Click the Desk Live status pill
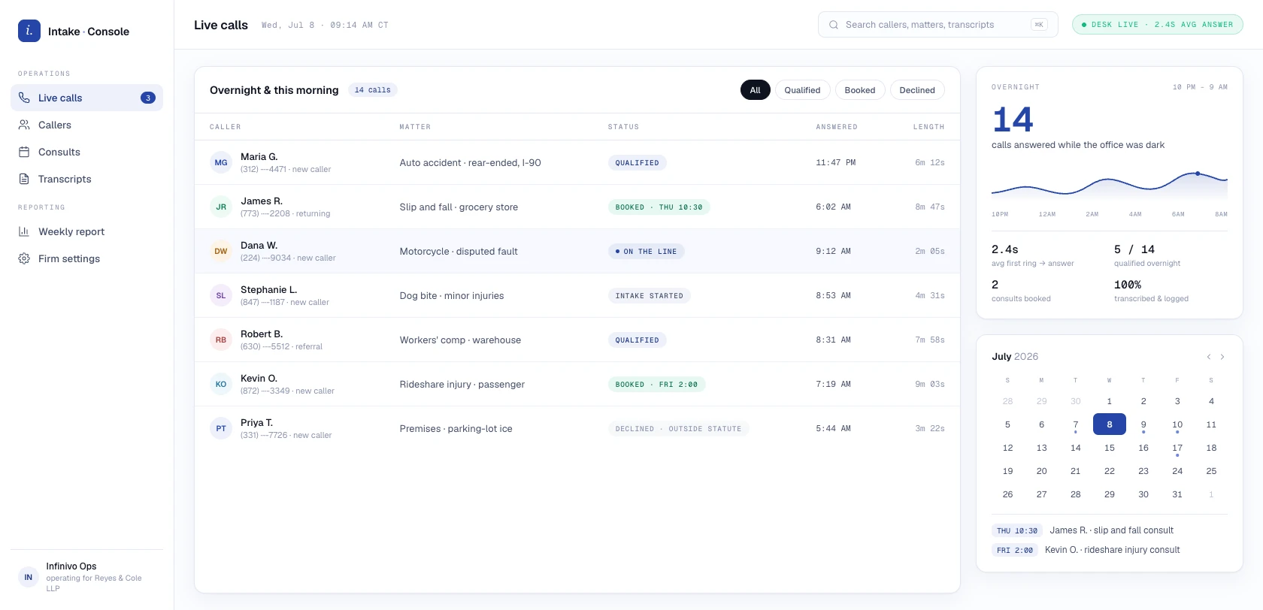The height and width of the screenshot is (610, 1263). click(1157, 25)
